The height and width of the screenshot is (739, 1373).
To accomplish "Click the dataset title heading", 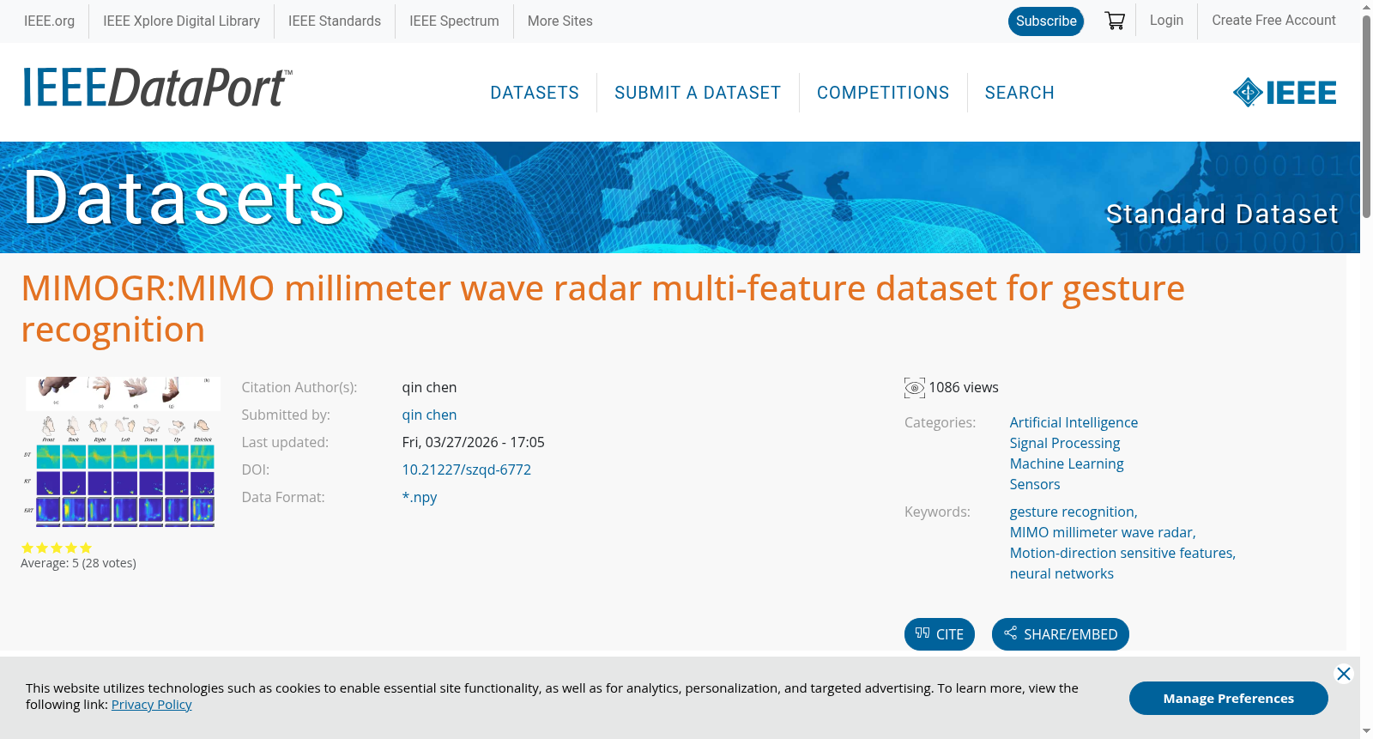I will pyautogui.click(x=602, y=309).
